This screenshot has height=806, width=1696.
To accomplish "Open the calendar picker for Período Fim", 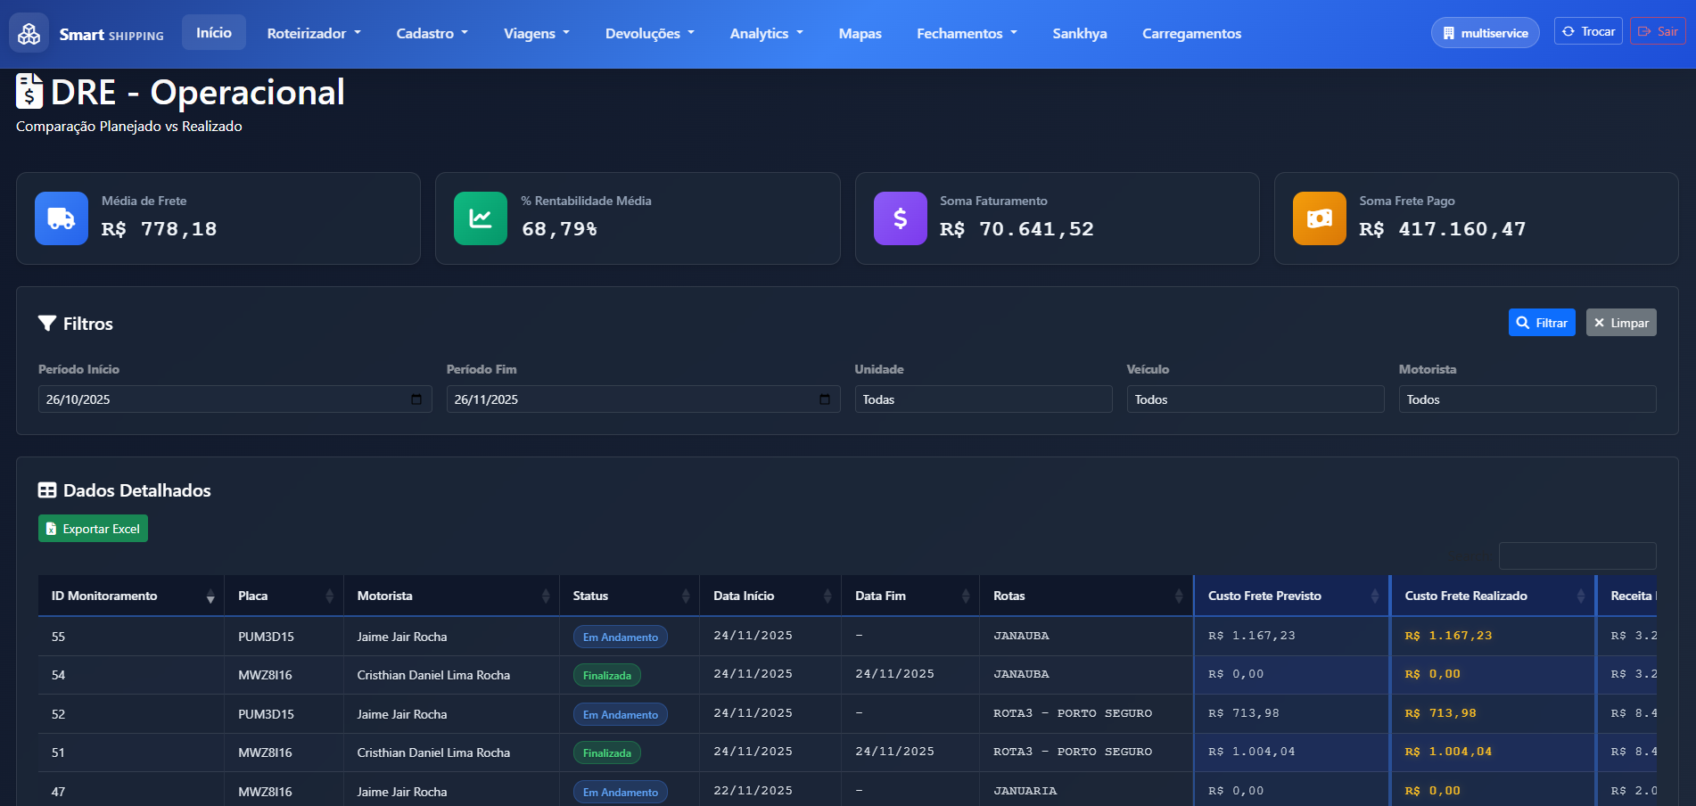I will [x=825, y=399].
